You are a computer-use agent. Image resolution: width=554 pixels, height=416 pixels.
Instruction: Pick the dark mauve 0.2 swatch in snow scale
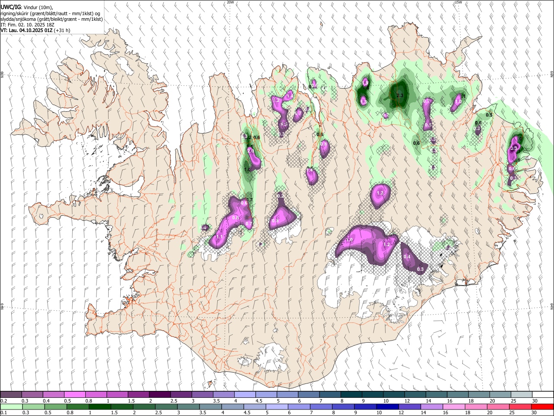pos(11,394)
